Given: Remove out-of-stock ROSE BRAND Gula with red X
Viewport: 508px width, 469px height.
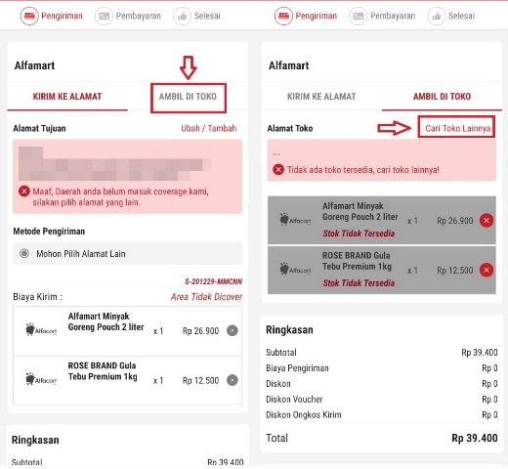Looking at the screenshot, I should 487,270.
